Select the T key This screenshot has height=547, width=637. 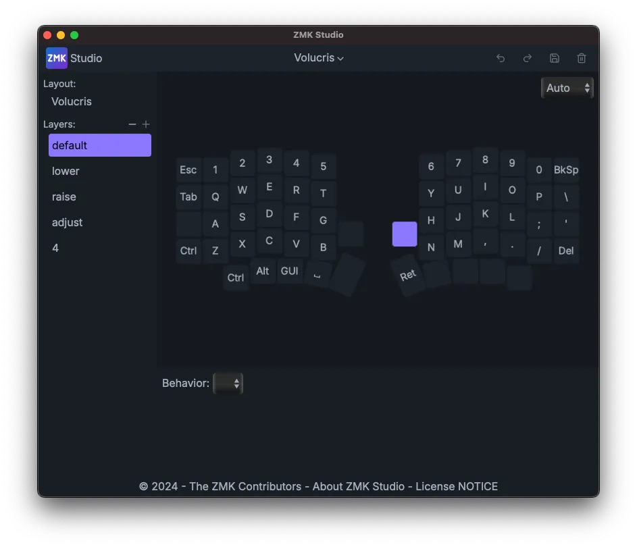pos(323,193)
